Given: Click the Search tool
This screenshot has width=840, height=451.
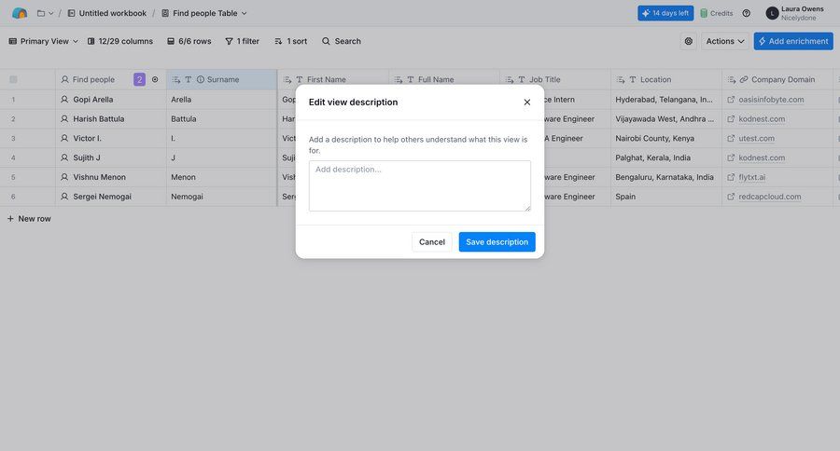Looking at the screenshot, I should pyautogui.click(x=342, y=41).
